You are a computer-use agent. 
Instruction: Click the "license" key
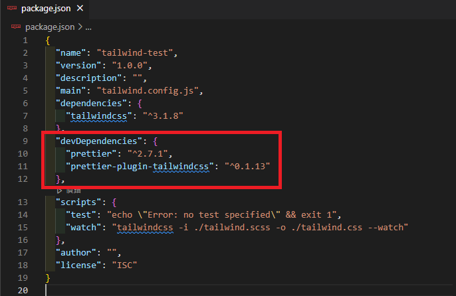(78, 265)
